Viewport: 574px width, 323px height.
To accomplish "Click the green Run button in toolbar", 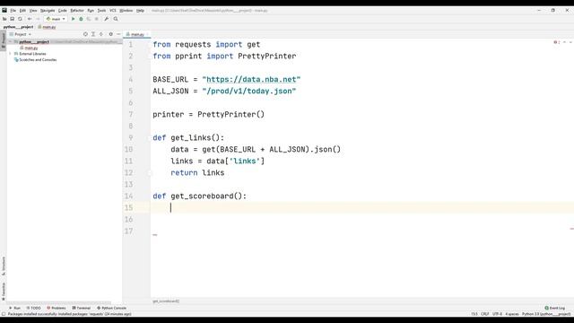I will pyautogui.click(x=73, y=19).
